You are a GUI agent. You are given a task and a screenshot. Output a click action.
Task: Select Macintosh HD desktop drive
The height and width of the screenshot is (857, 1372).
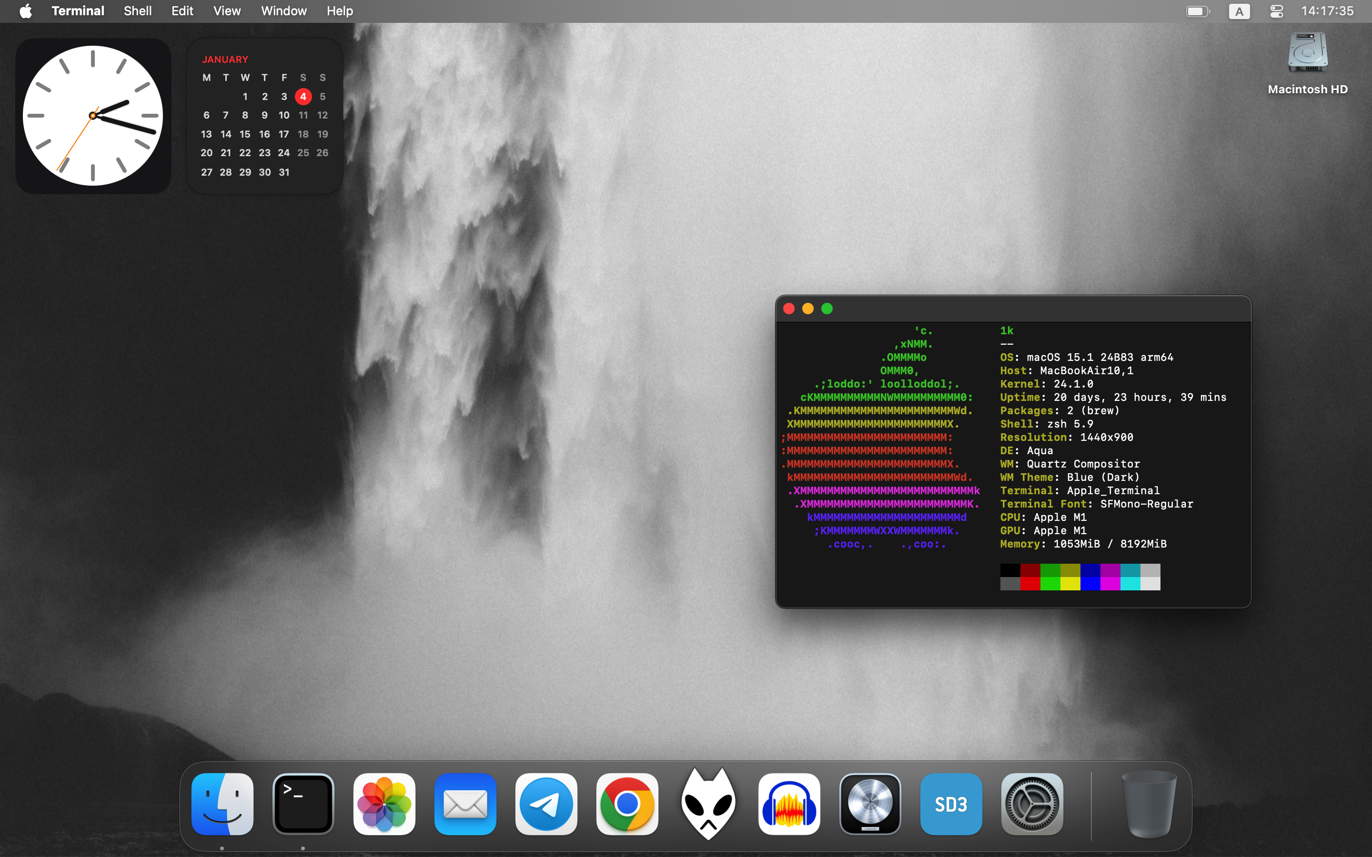tap(1307, 54)
